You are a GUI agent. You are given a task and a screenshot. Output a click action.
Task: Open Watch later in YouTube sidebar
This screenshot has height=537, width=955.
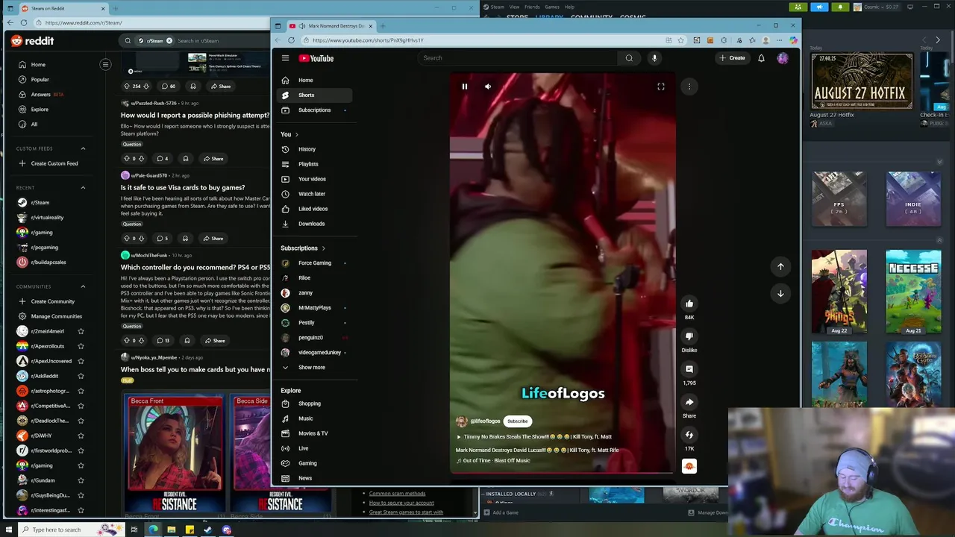314,194
